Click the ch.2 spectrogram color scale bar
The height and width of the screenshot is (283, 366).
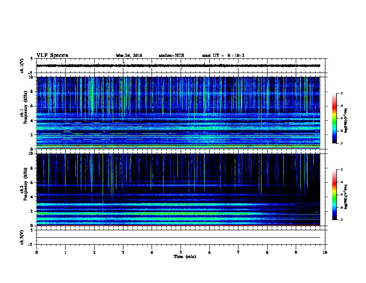(x=334, y=195)
